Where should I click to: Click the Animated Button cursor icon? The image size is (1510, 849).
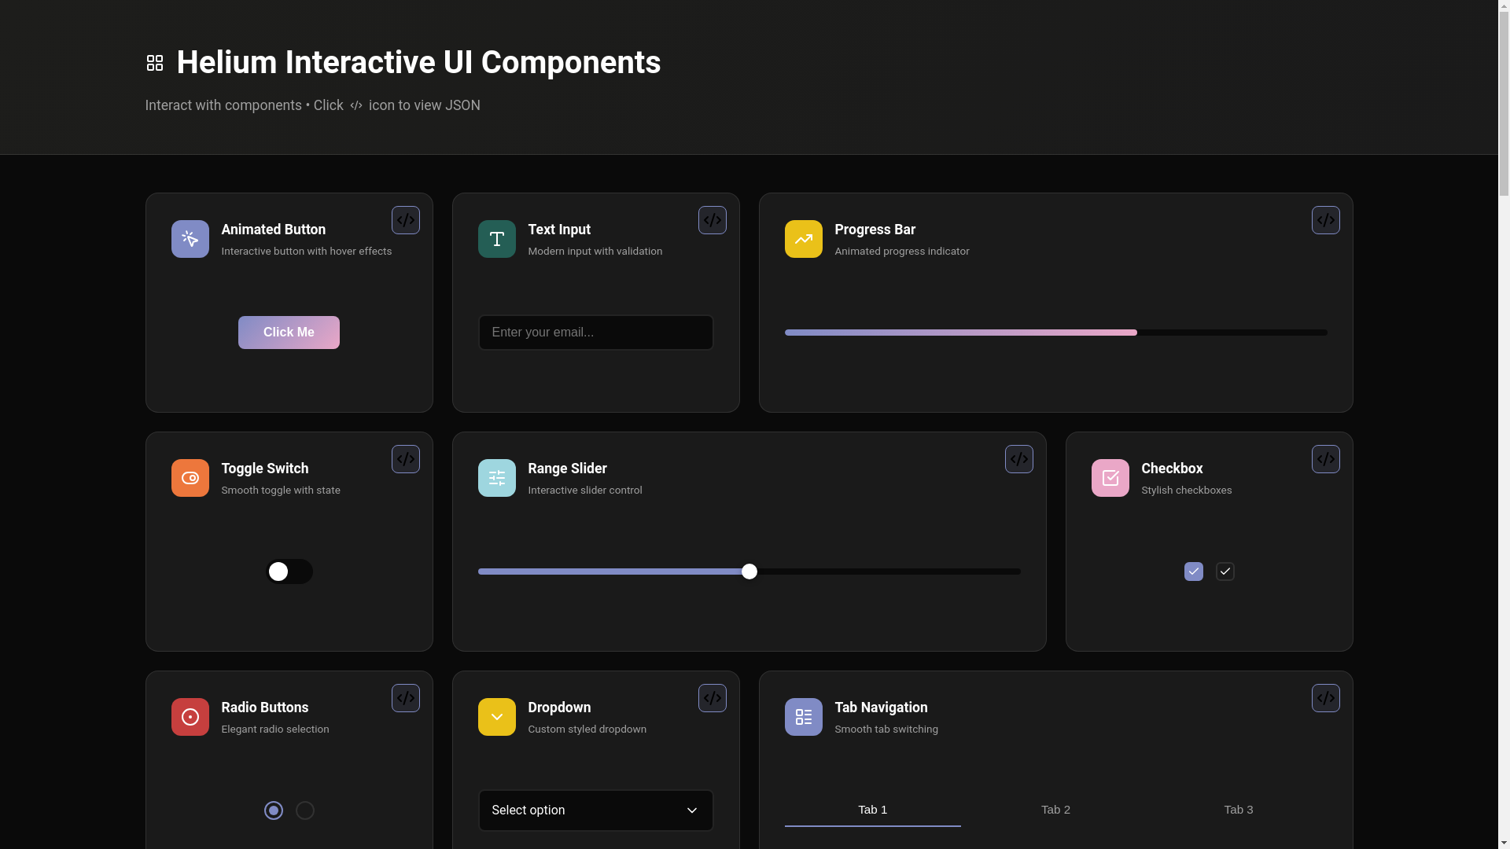click(x=190, y=239)
